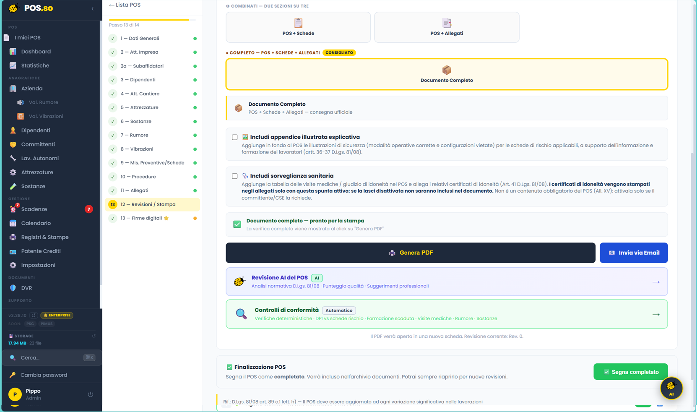Open Scadenze alarm icon
The image size is (697, 412).
pos(13,209)
